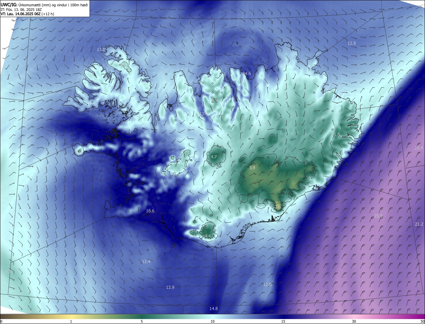Click the 'UWC/IG: Úrkomumætti (mm)' title line
This screenshot has width=425, height=324.
44,5
